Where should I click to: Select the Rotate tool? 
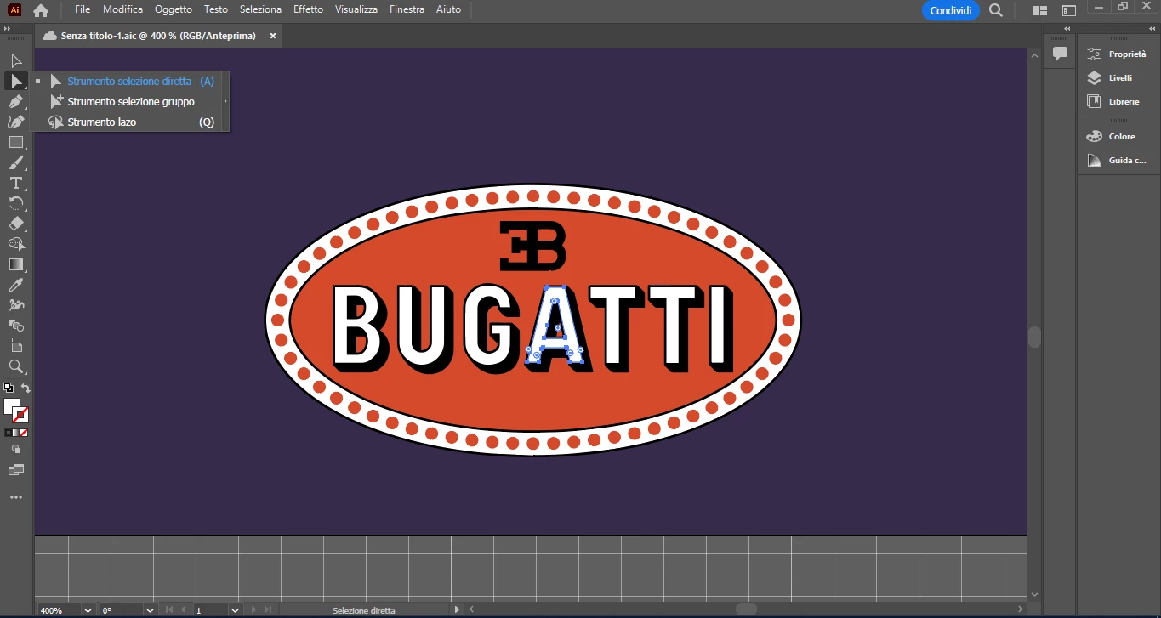click(x=16, y=203)
